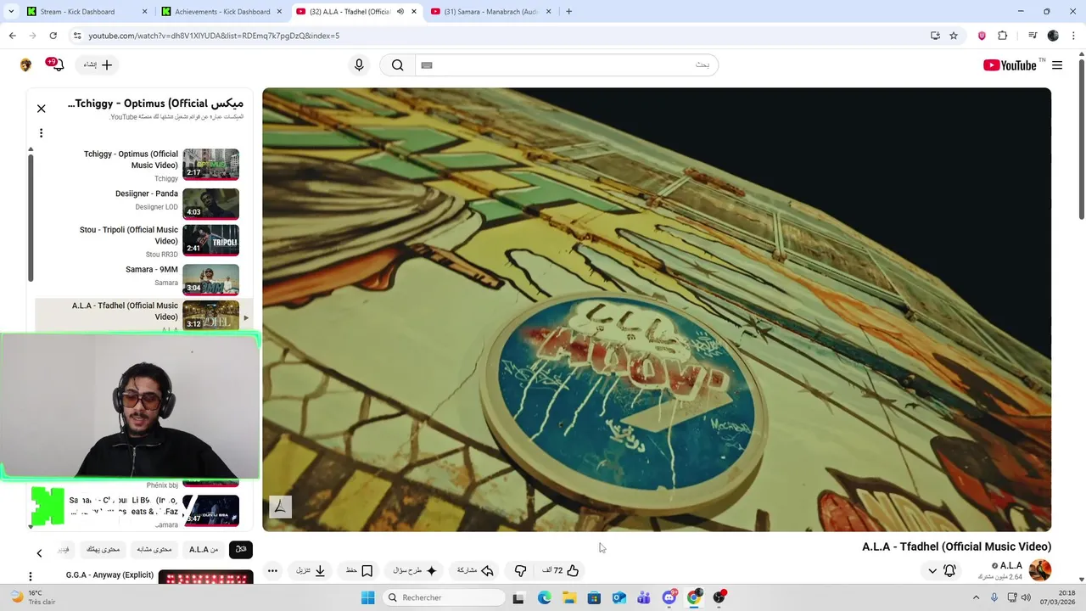This screenshot has width=1086, height=611.
Task: Download the video (تنزيل)
Action: [x=311, y=571]
